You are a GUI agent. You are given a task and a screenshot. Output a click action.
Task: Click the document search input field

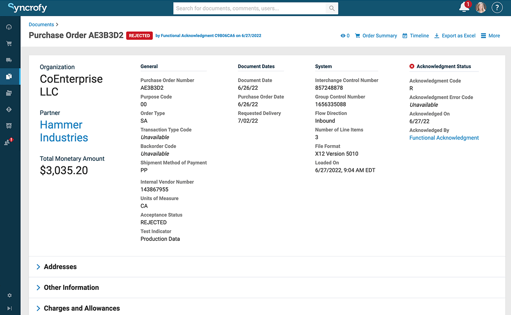click(x=250, y=8)
